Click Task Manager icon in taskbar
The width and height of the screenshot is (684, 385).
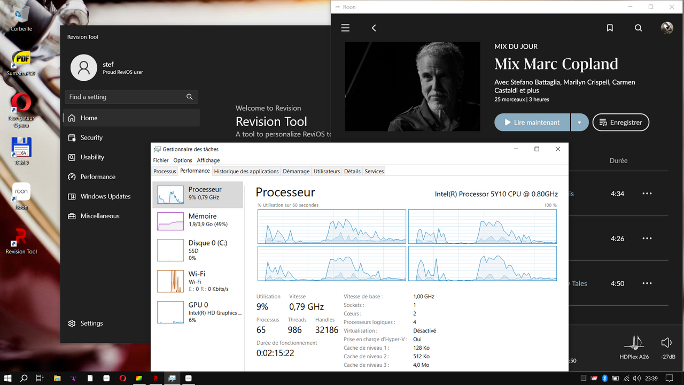click(x=172, y=379)
